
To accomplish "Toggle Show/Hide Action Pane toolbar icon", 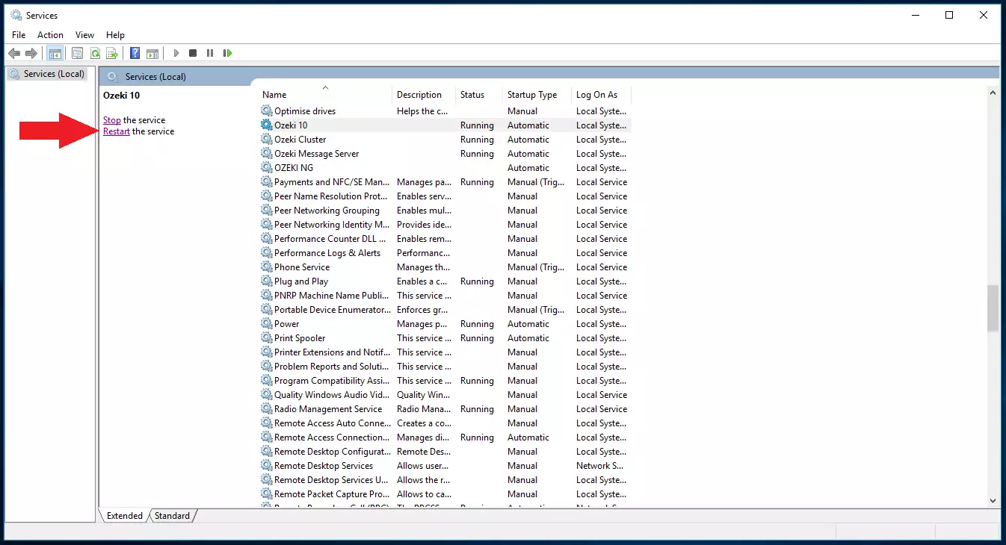I will pos(152,53).
